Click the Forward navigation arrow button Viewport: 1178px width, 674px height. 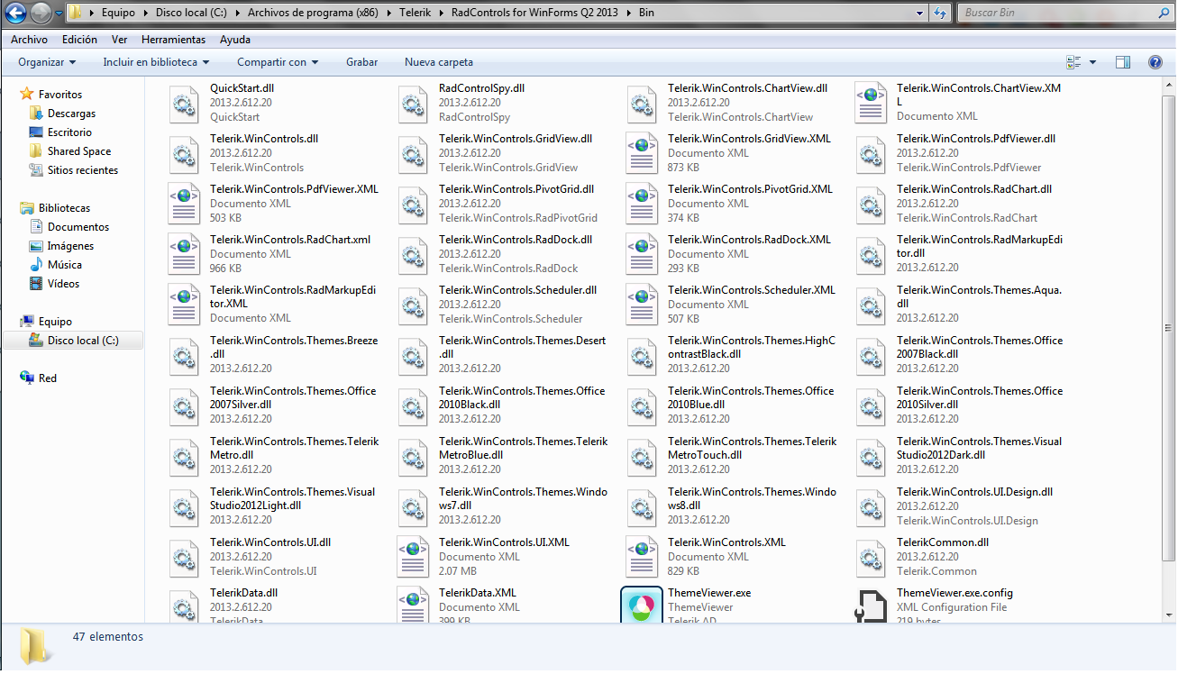(x=41, y=13)
